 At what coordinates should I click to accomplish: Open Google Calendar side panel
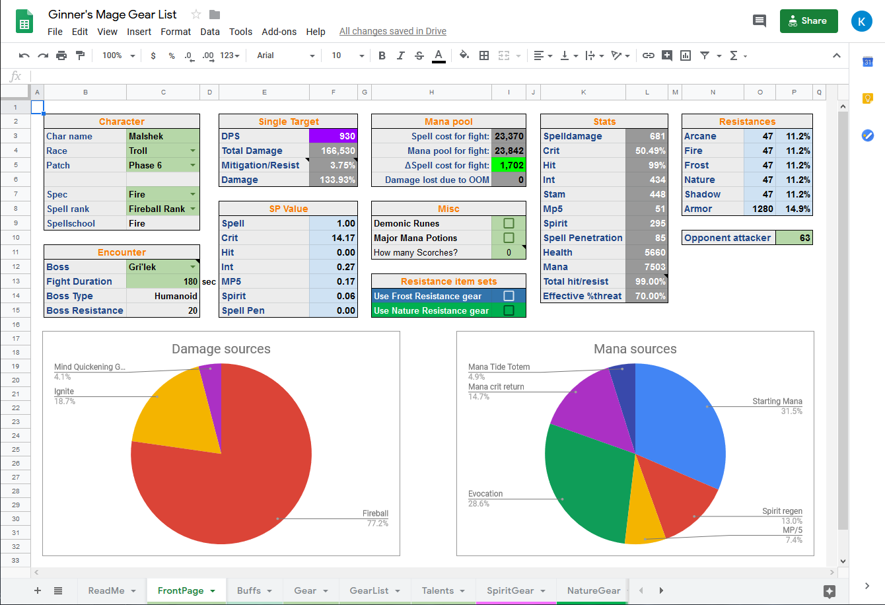coord(868,62)
